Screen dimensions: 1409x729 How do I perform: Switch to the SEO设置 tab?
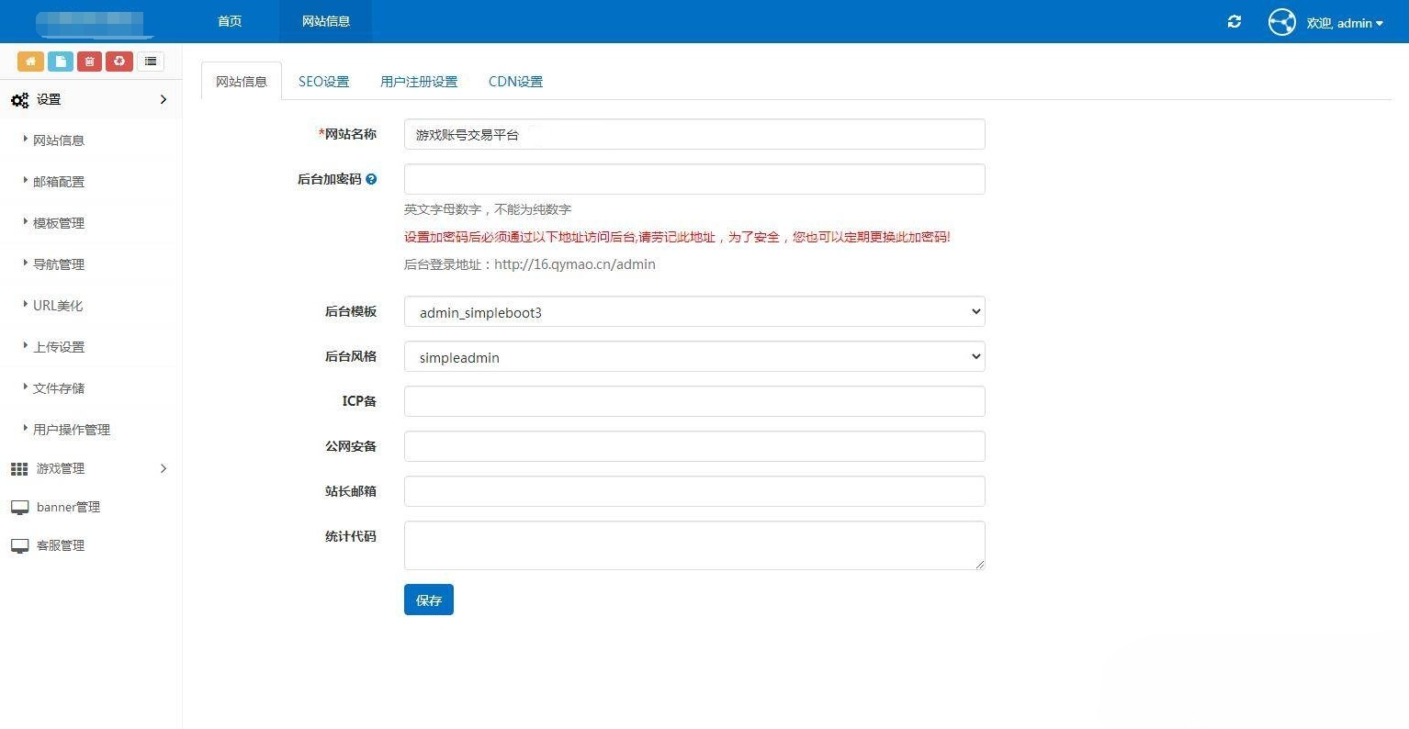(323, 81)
